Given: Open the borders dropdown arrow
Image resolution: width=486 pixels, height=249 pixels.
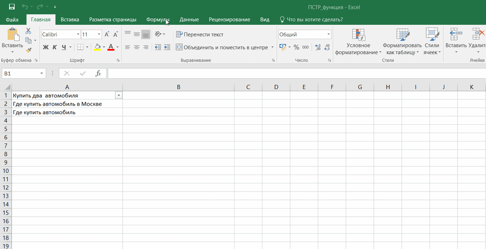Looking at the screenshot, I should 87,47.
